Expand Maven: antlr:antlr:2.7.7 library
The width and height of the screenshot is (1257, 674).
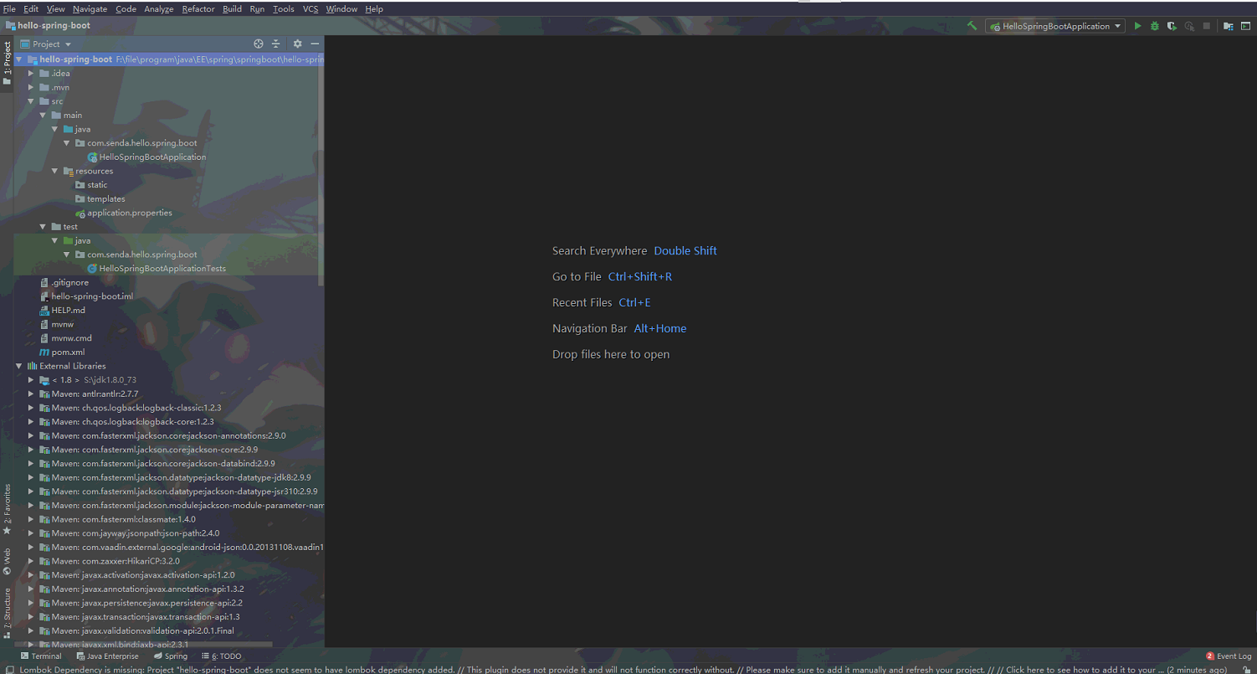[x=32, y=394]
